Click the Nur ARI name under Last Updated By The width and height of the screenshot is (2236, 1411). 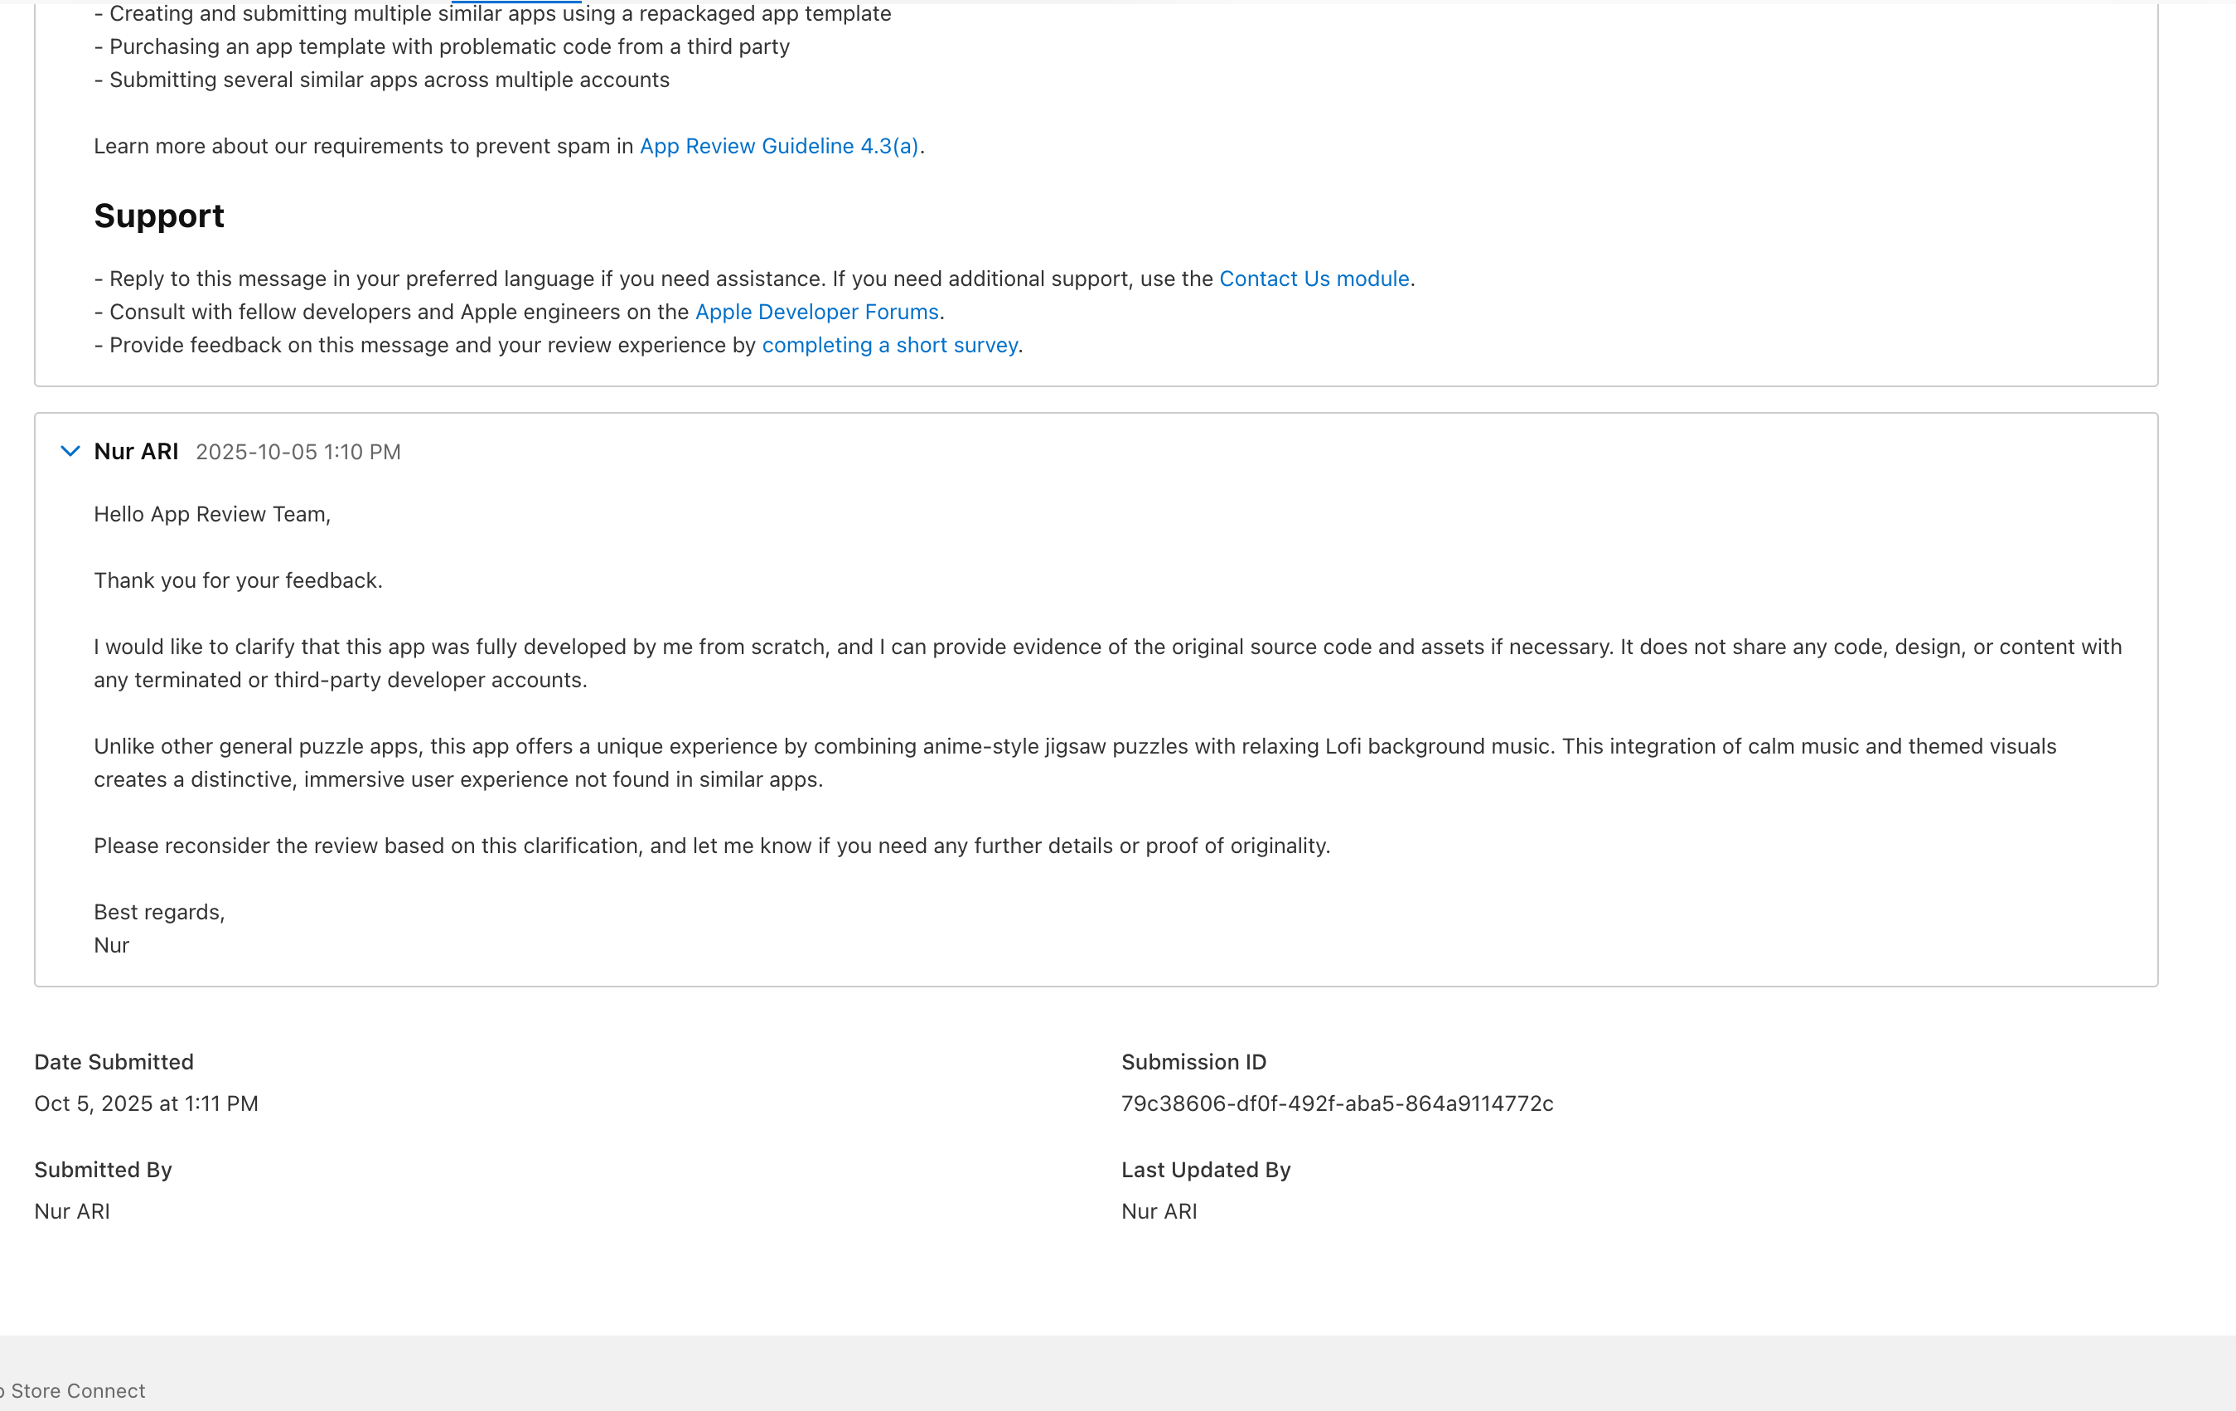click(x=1159, y=1211)
